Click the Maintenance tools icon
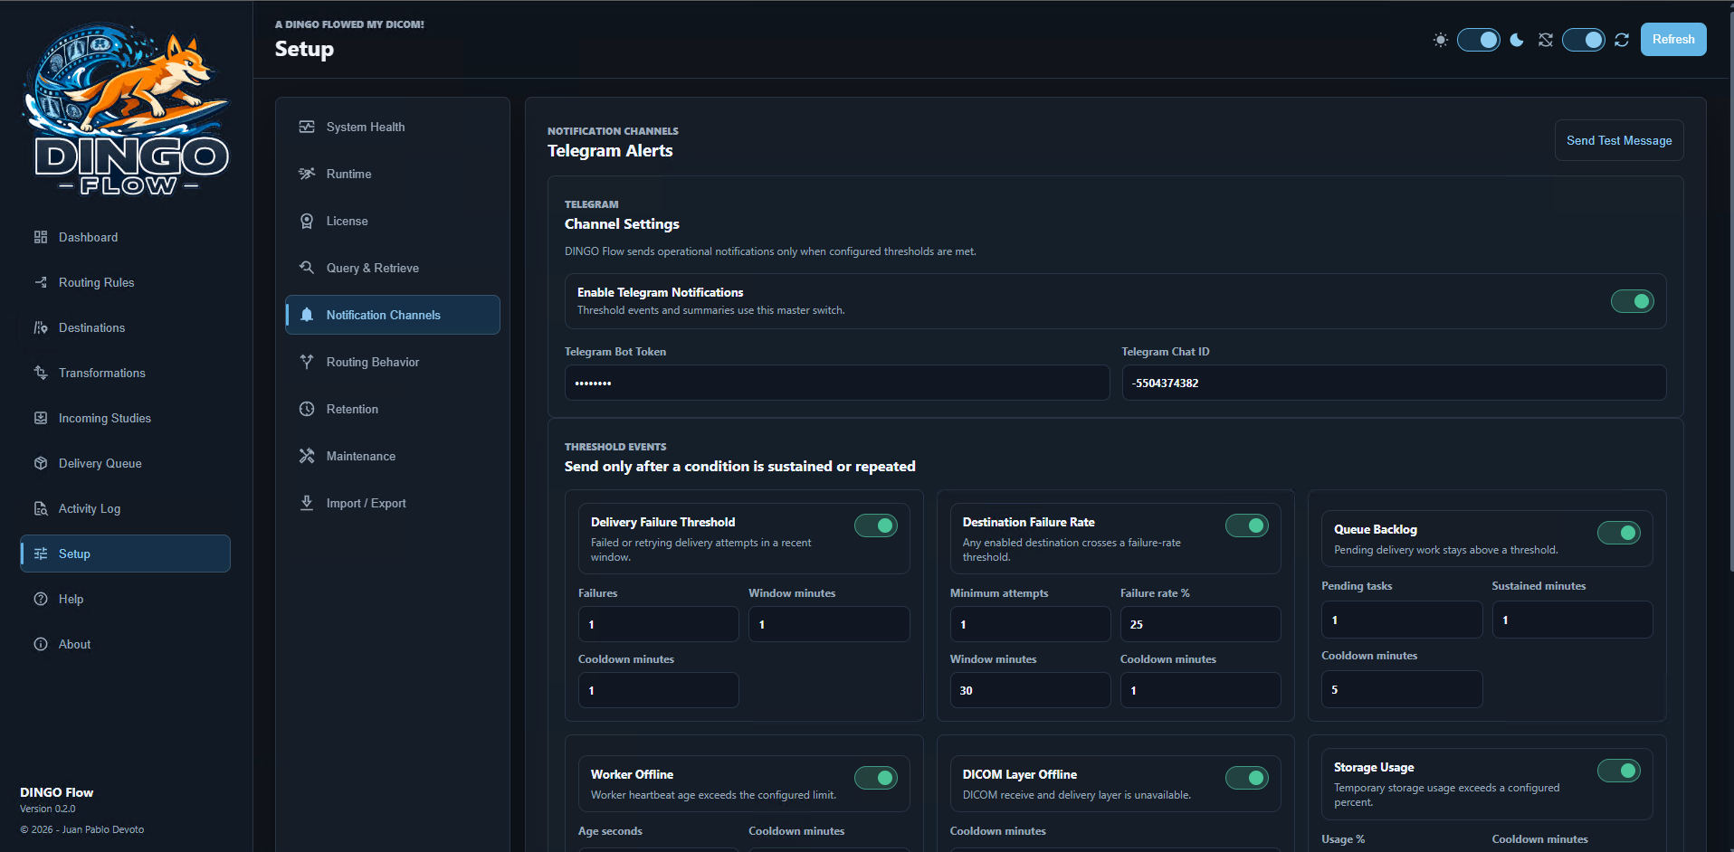Viewport: 1734px width, 852px height. [307, 456]
